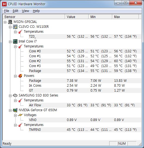Viewport: 144px width, 148px height.
Task: Click the thermometer icon under CLEVO CO. W110ER
Action: (20, 32)
